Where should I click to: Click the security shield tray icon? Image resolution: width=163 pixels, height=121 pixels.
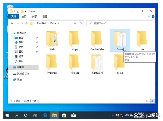pyautogui.click(x=118, y=115)
